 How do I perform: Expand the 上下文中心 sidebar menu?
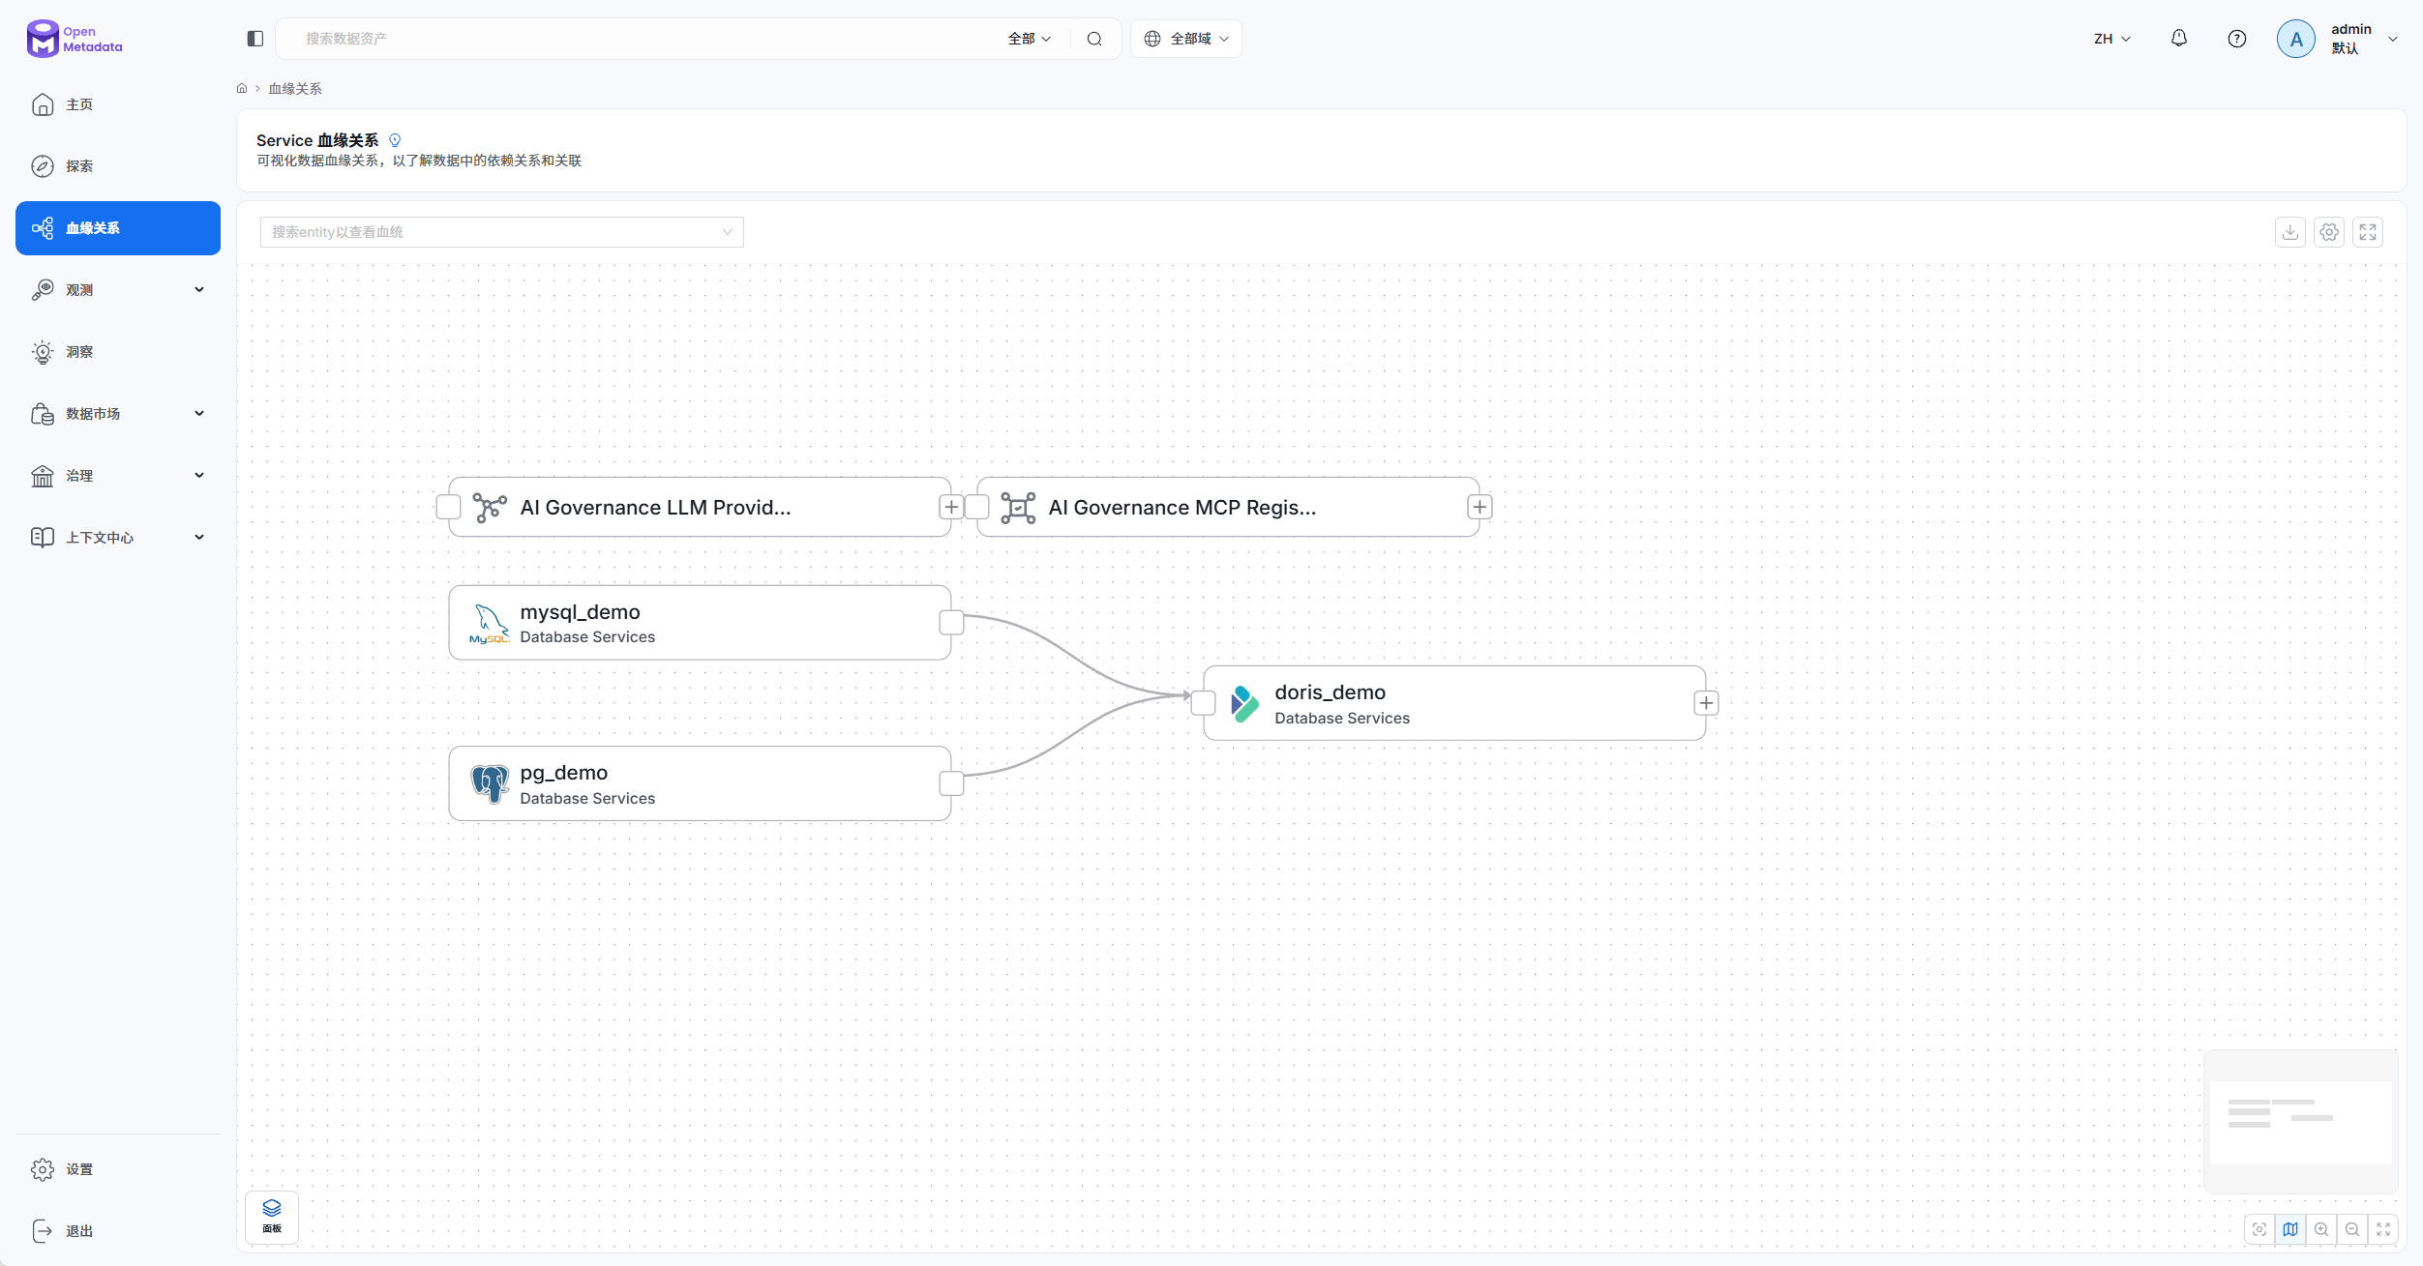[118, 538]
